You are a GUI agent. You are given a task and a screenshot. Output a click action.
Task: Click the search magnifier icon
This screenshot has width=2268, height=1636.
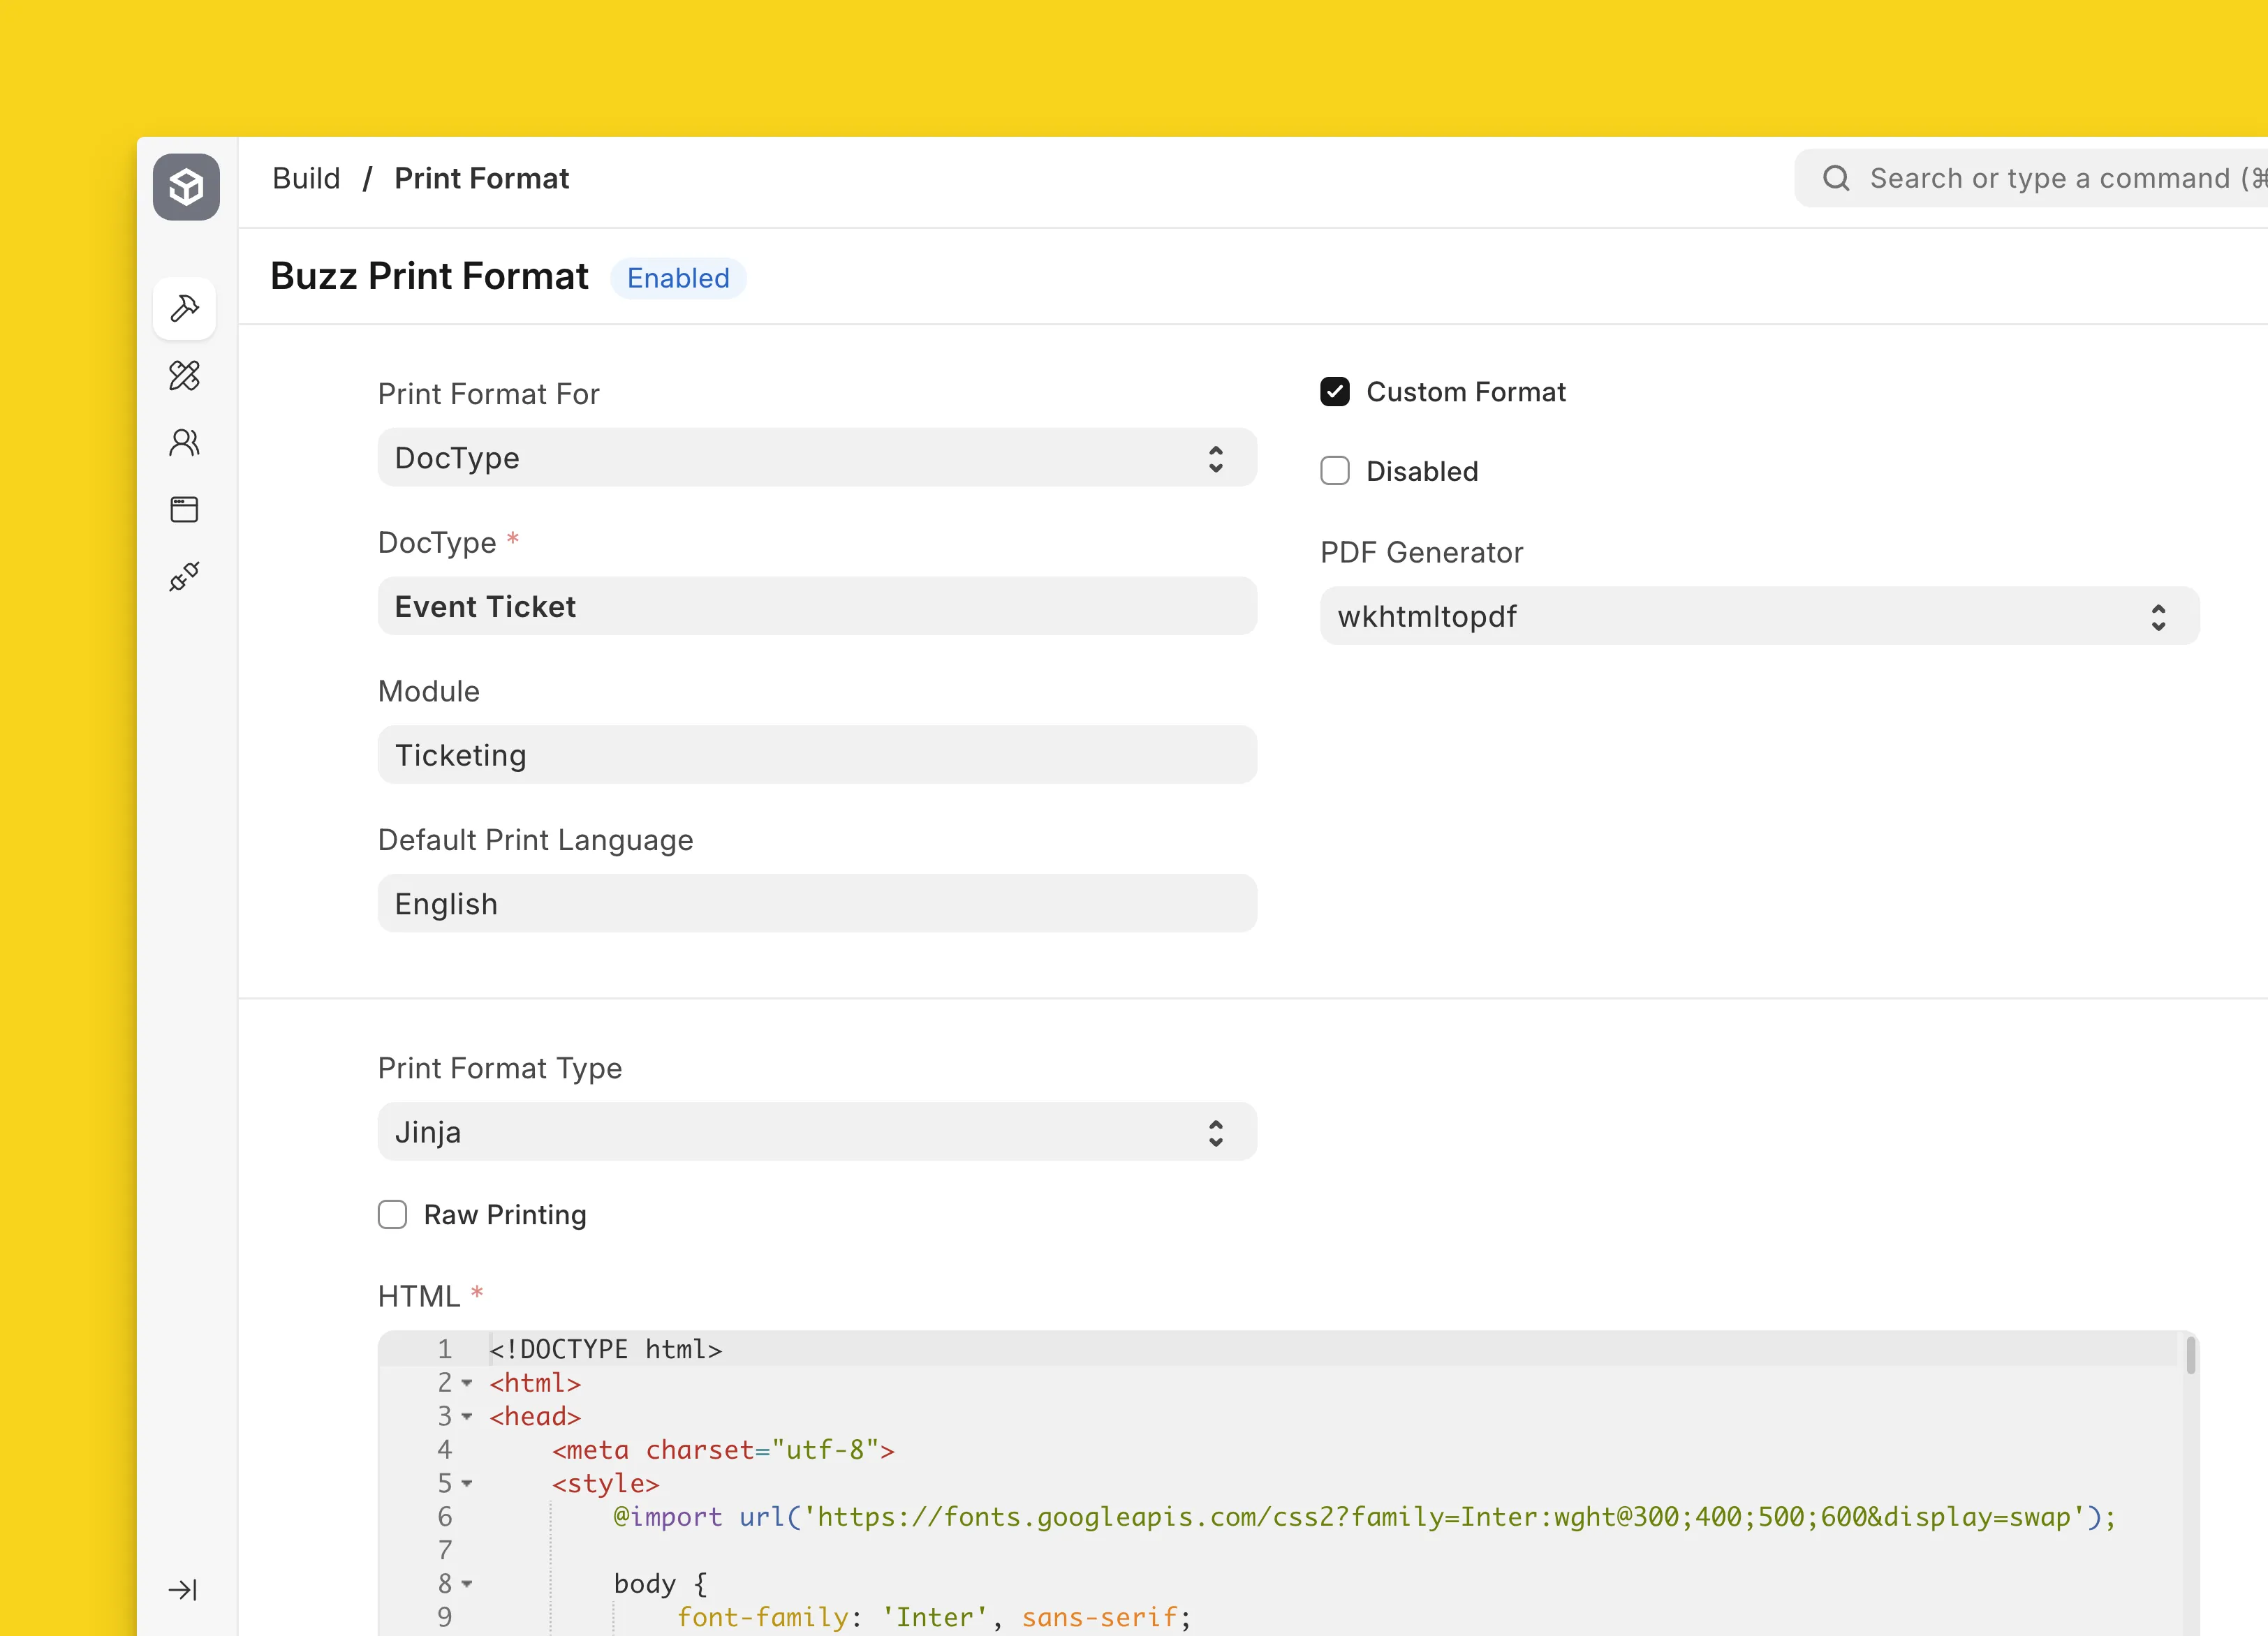(1836, 179)
